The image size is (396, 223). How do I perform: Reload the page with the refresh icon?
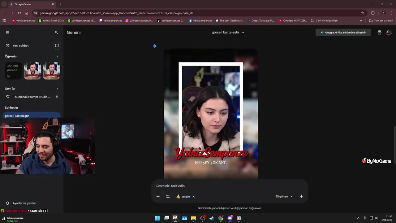coord(19,13)
